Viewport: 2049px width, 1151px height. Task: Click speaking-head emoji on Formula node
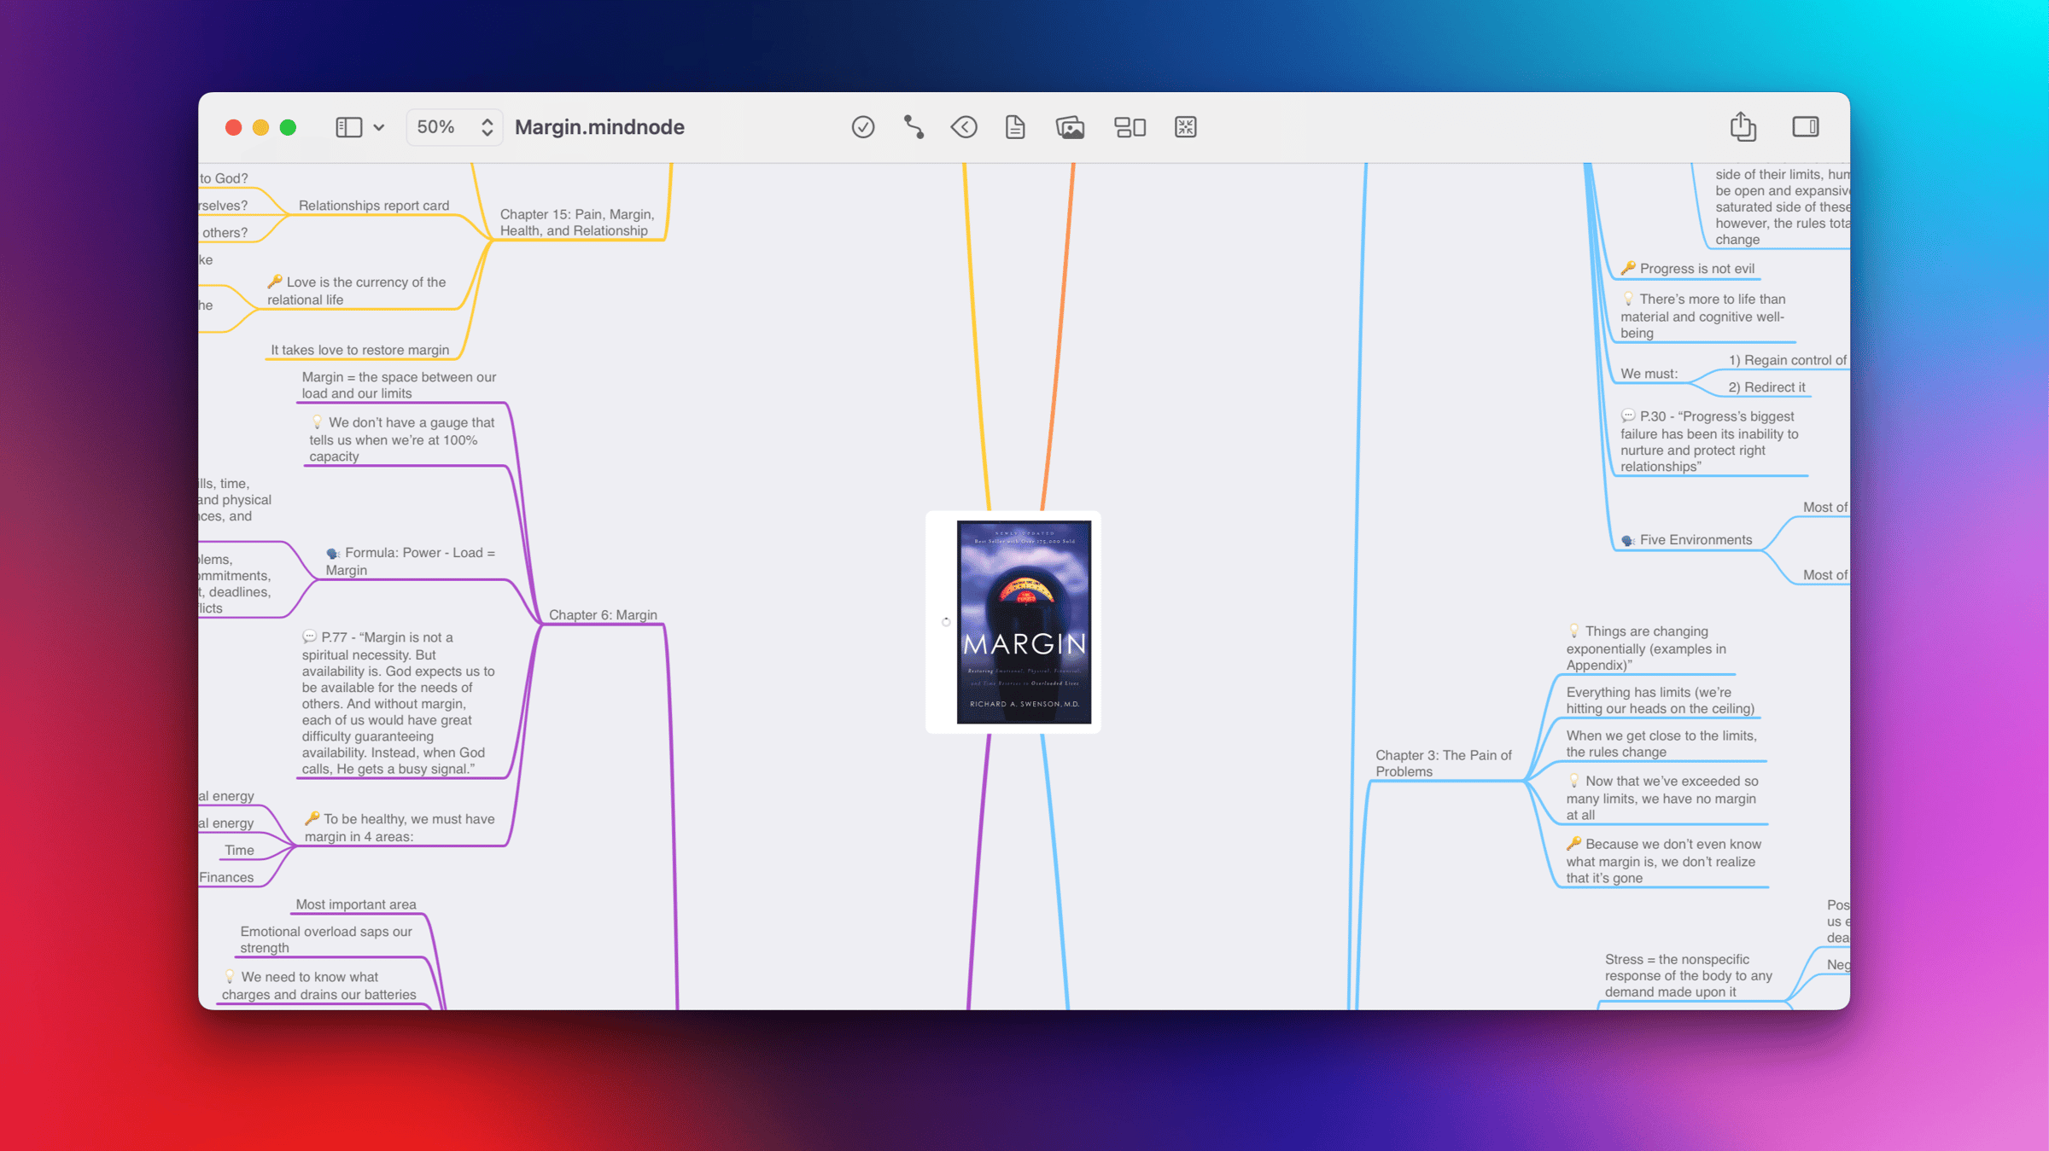click(332, 553)
